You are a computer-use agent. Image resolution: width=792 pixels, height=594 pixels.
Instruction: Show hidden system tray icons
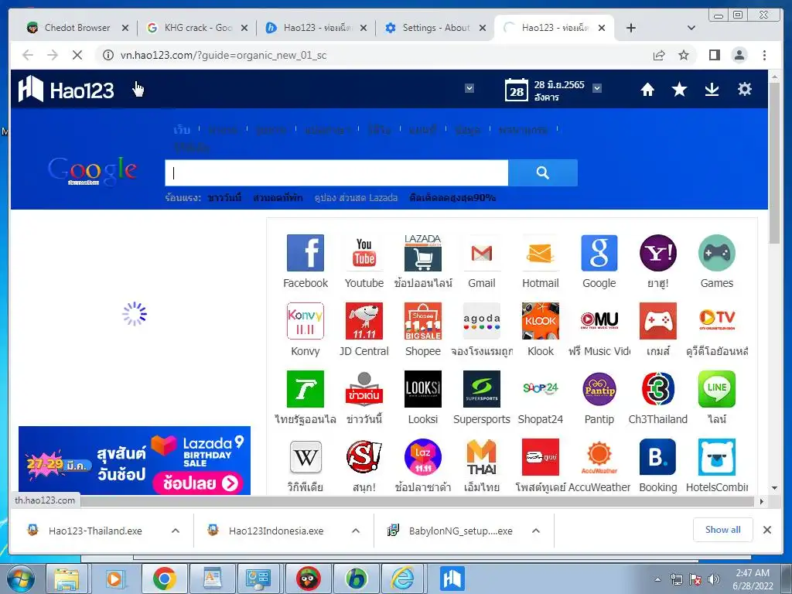click(x=657, y=579)
